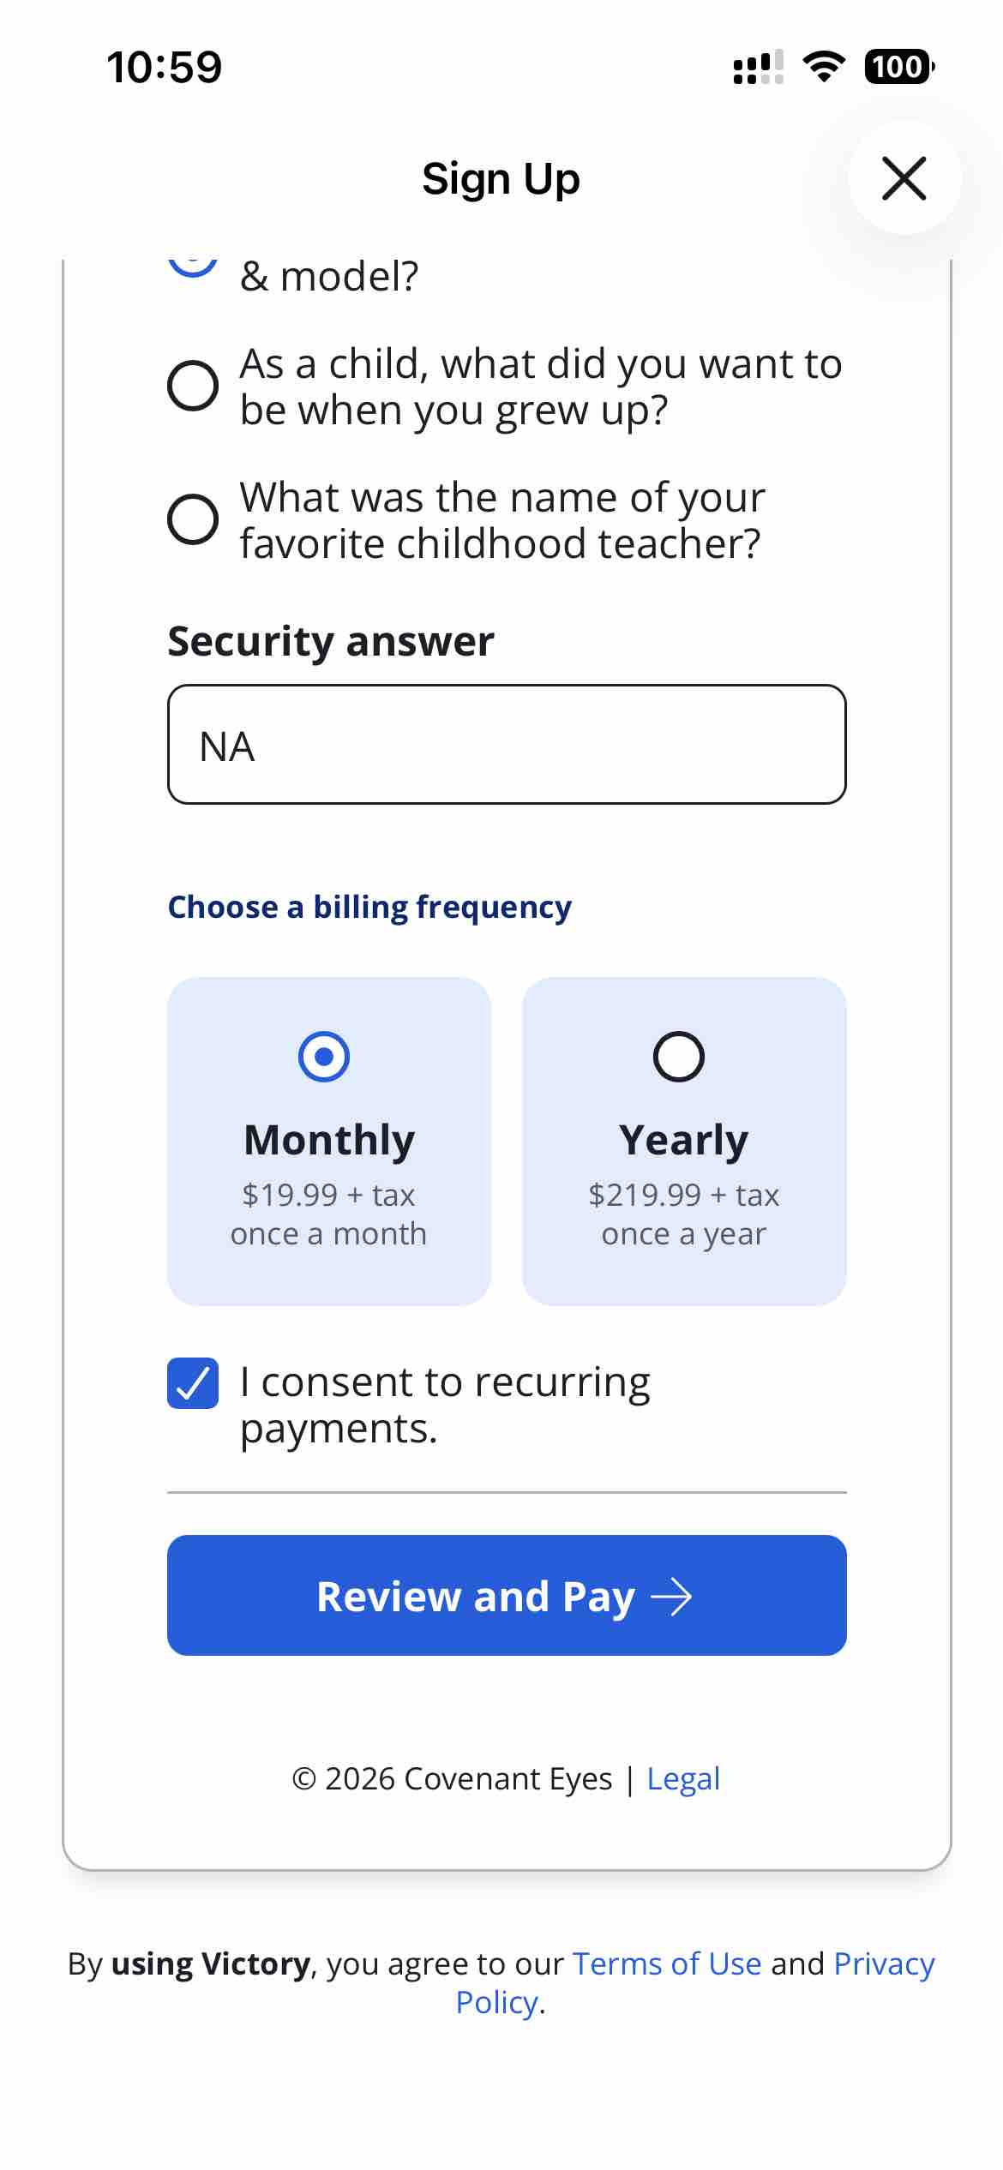Tap the Sign Up header title
Viewport: 1003px width, 2170px height.
click(501, 179)
